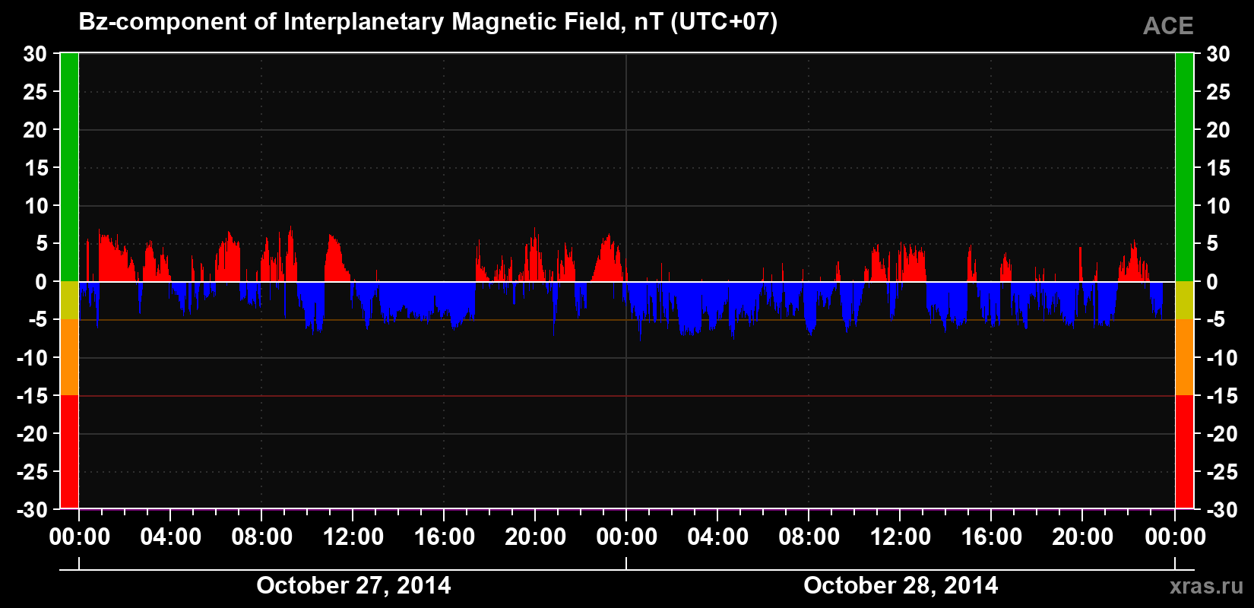Click the 16:00 time label for October 28
The width and height of the screenshot is (1254, 608).
pos(992,537)
